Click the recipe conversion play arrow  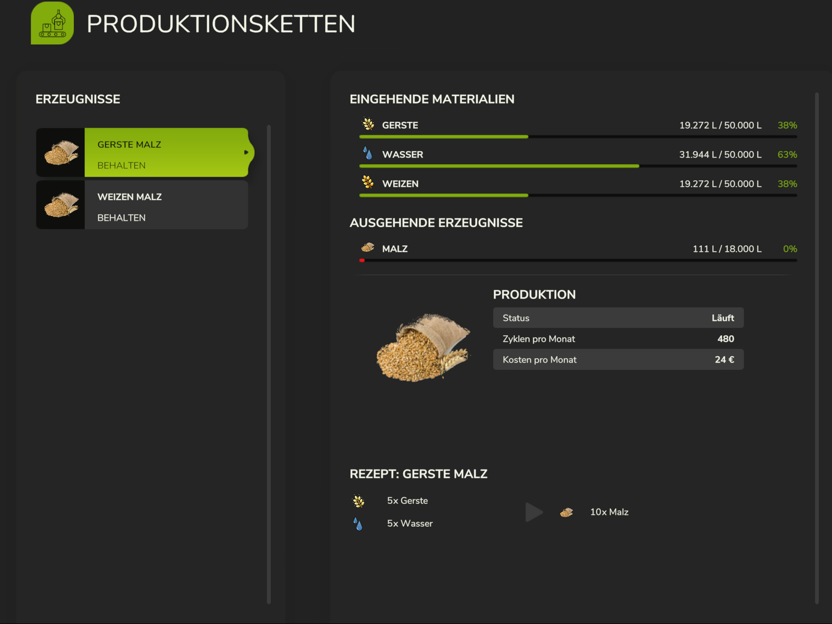(533, 512)
